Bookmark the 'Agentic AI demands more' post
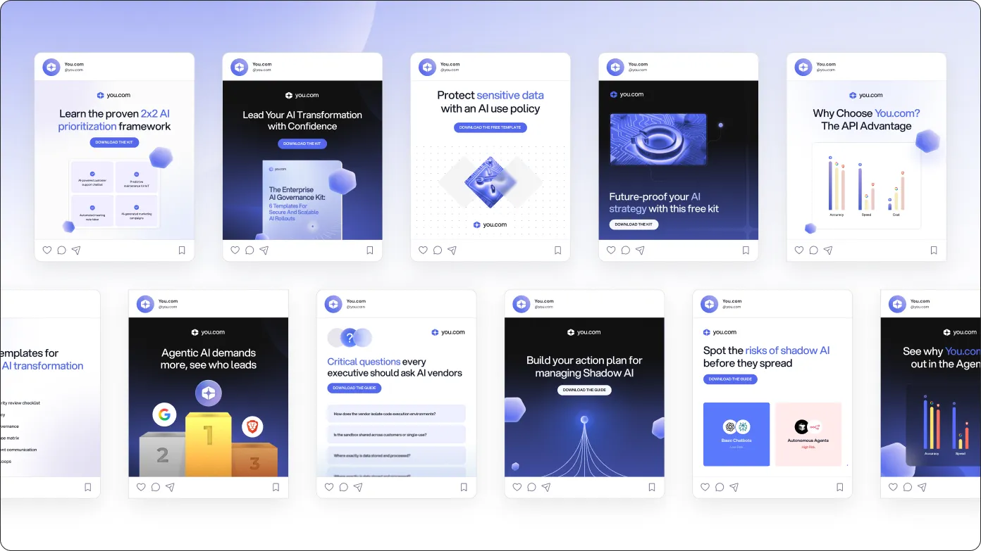Screen dimensions: 981x551 click(276, 487)
